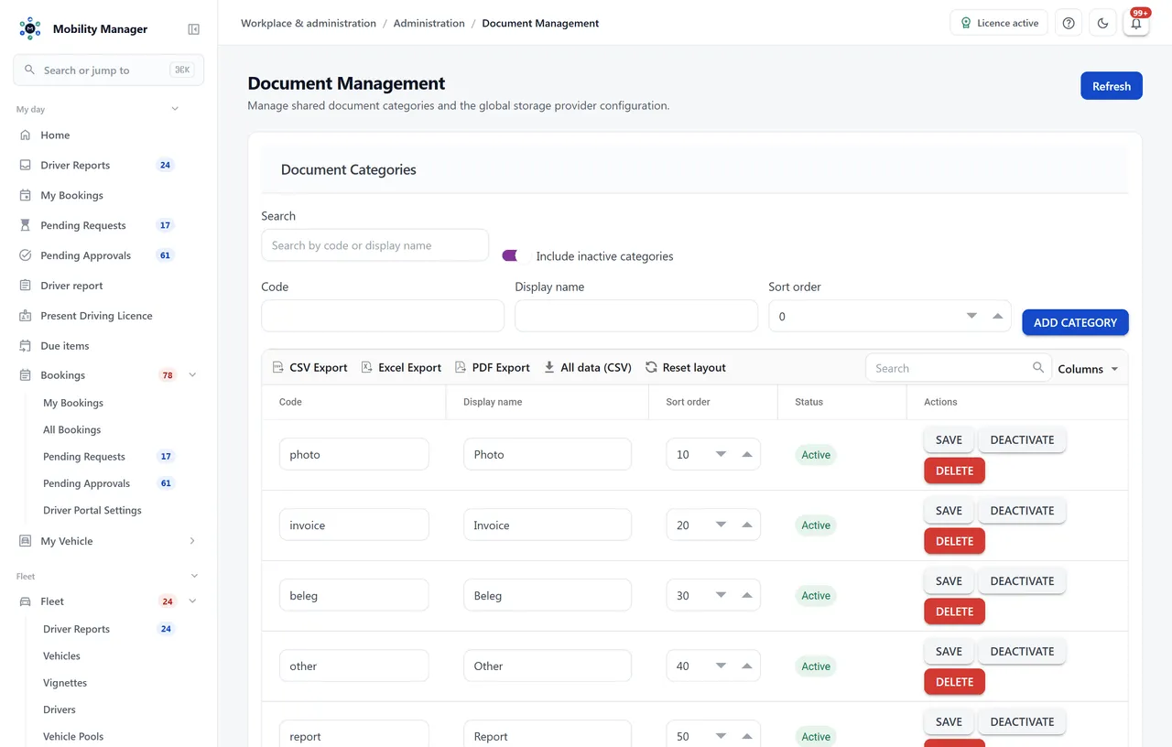This screenshot has height=747, width=1172.
Task: Open the Columns dropdown
Action: pos(1088,369)
